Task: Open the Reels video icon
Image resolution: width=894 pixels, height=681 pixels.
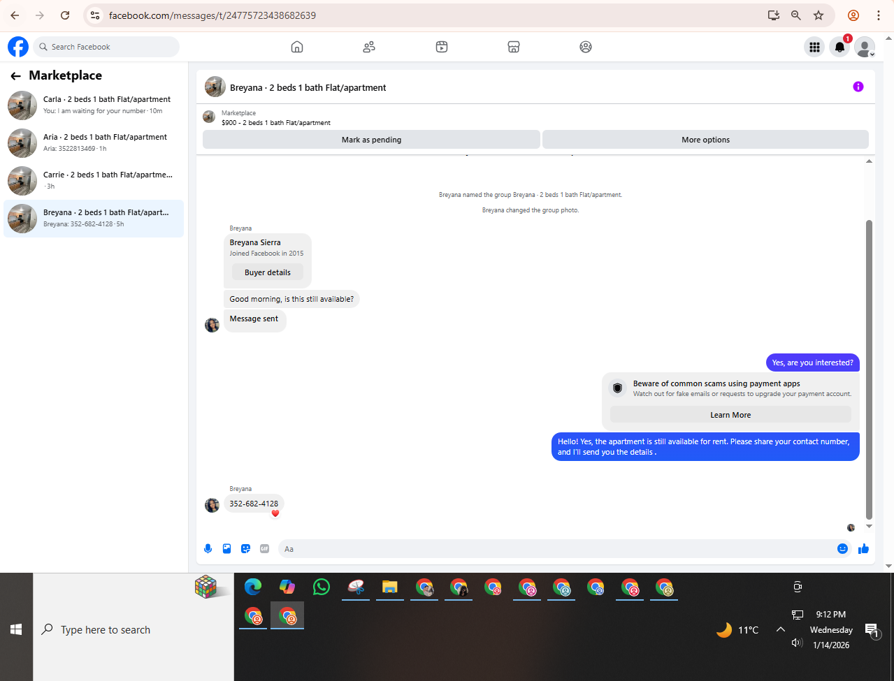Action: coord(442,47)
